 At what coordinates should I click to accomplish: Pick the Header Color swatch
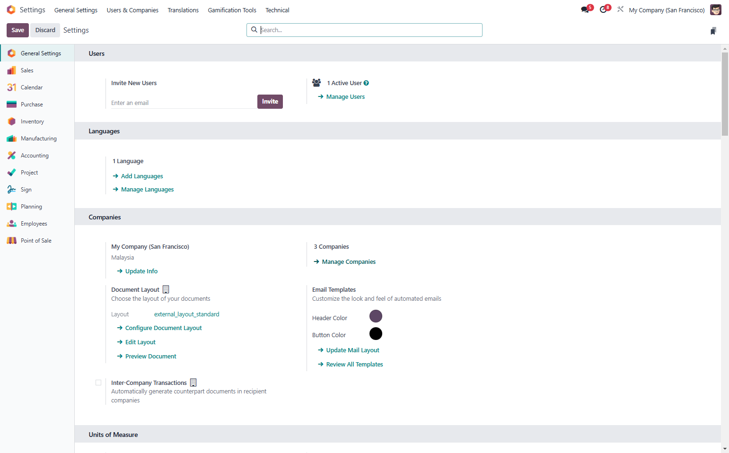click(x=376, y=316)
